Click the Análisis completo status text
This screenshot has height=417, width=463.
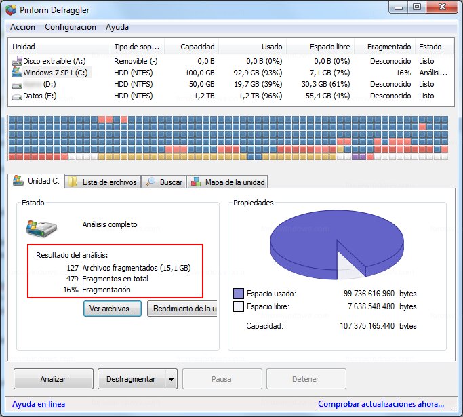point(110,224)
